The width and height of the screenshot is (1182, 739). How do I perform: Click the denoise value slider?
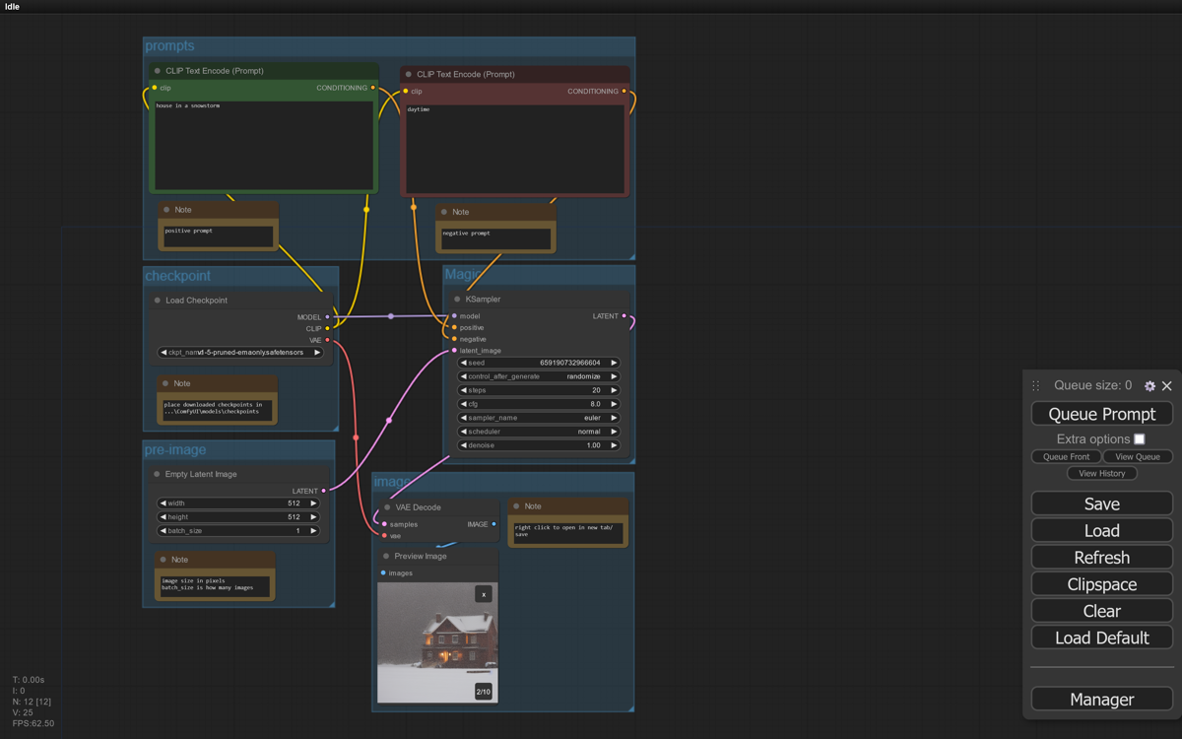538,445
